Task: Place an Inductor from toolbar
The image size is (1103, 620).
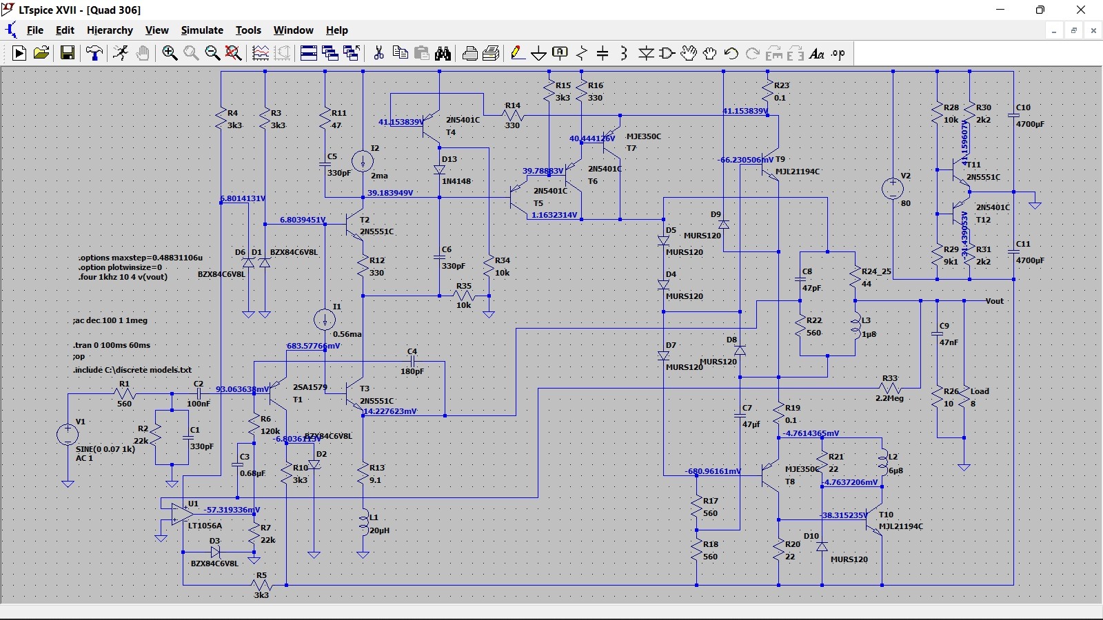Action: 624,53
